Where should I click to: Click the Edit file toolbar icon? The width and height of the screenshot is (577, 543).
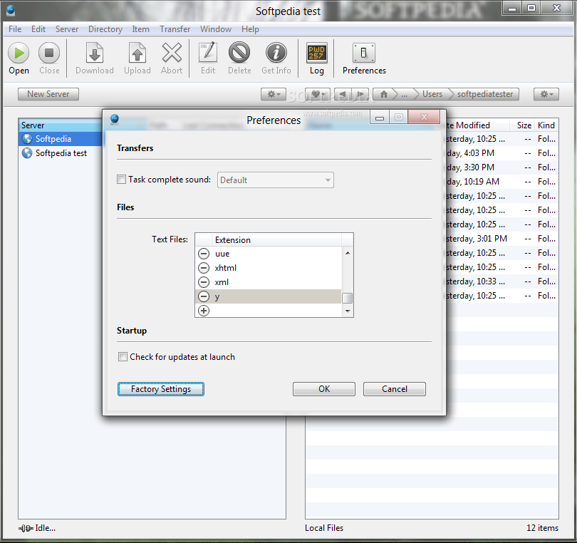pyautogui.click(x=208, y=52)
